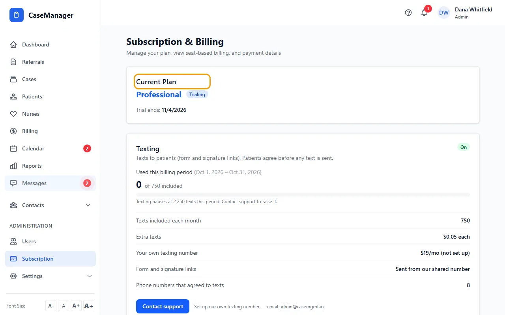Click the Nurses heart icon
The width and height of the screenshot is (505, 315).
[13, 114]
